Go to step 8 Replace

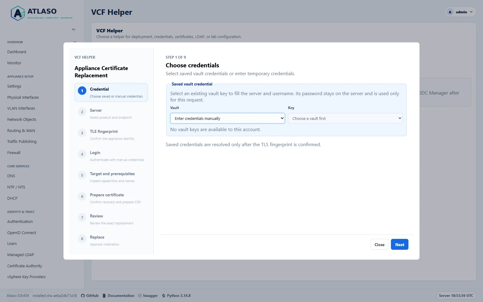tap(111, 240)
